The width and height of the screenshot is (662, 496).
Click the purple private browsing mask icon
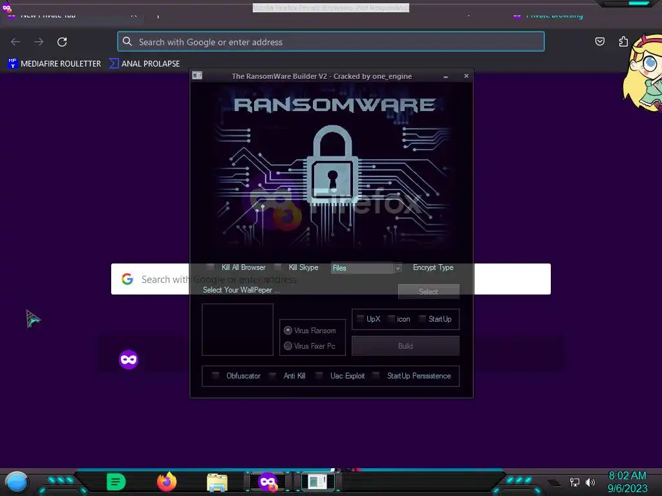point(129,359)
